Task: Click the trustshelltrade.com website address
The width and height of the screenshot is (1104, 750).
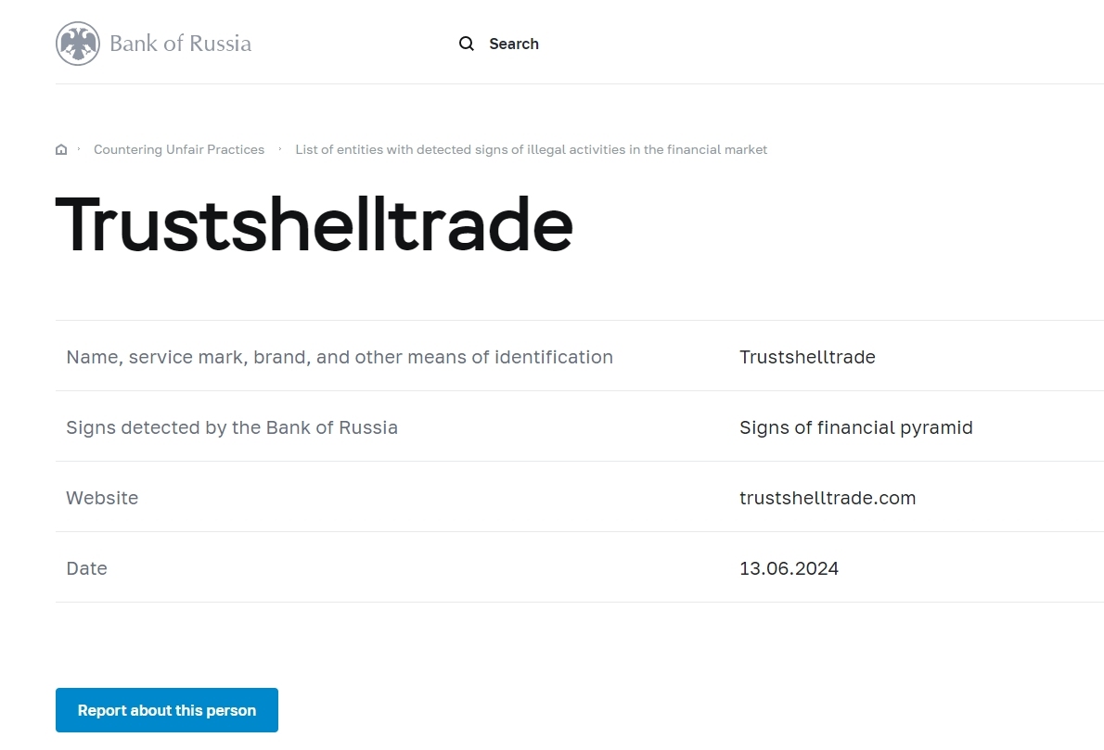Action: tap(828, 498)
